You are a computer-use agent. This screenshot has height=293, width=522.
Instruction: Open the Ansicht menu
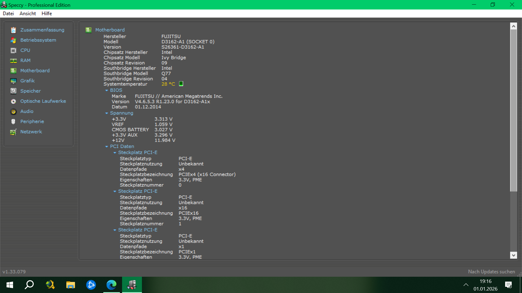(x=27, y=14)
